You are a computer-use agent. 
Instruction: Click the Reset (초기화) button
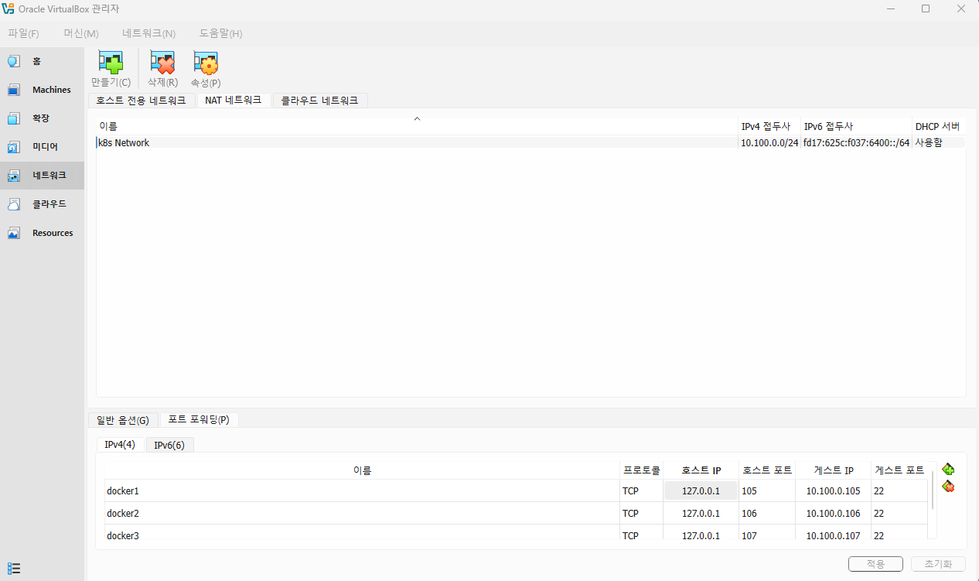pos(939,564)
